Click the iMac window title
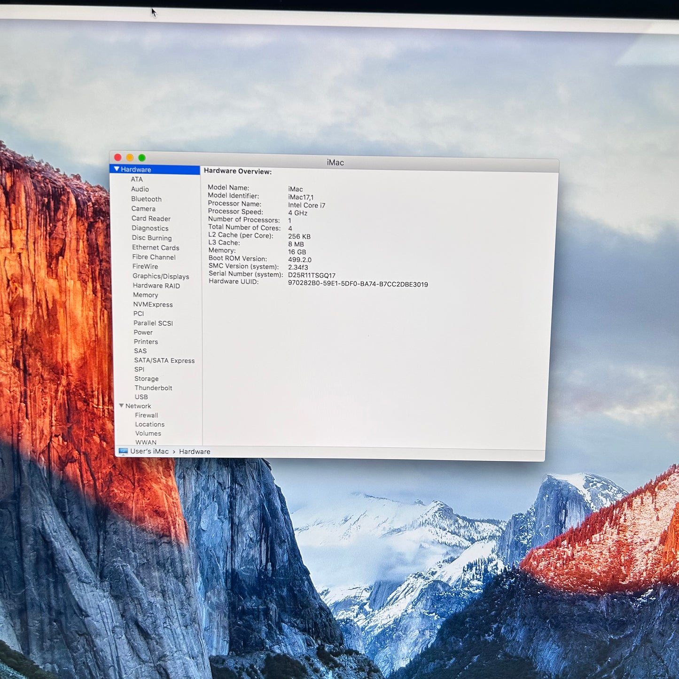The image size is (679, 679). [336, 163]
